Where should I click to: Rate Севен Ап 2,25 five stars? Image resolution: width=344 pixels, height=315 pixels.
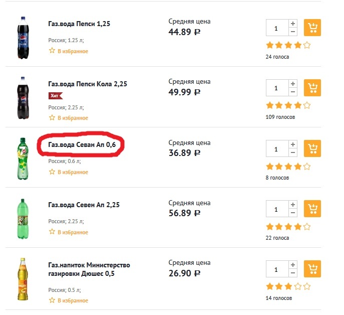coord(307,226)
